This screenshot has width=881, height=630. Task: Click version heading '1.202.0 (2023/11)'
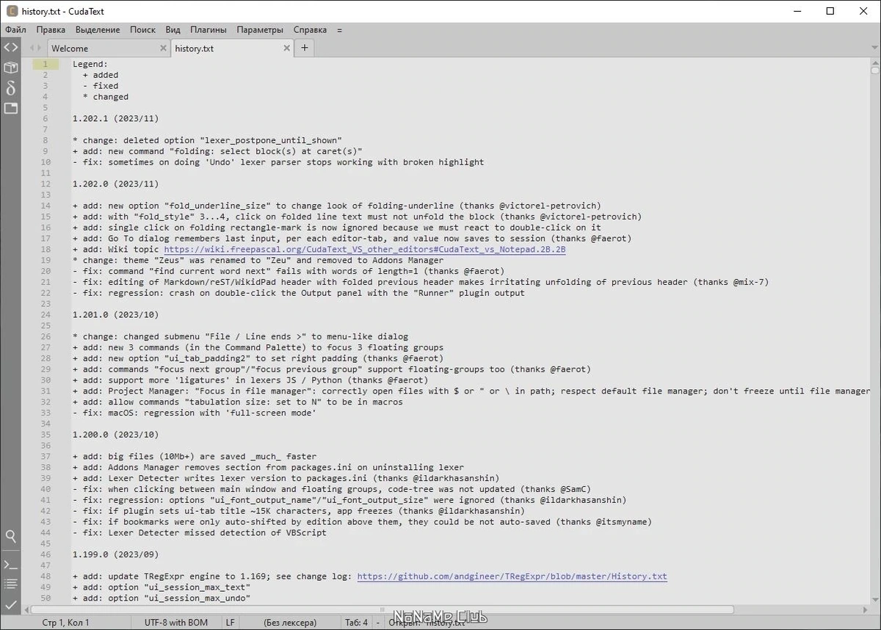pyautogui.click(x=115, y=184)
